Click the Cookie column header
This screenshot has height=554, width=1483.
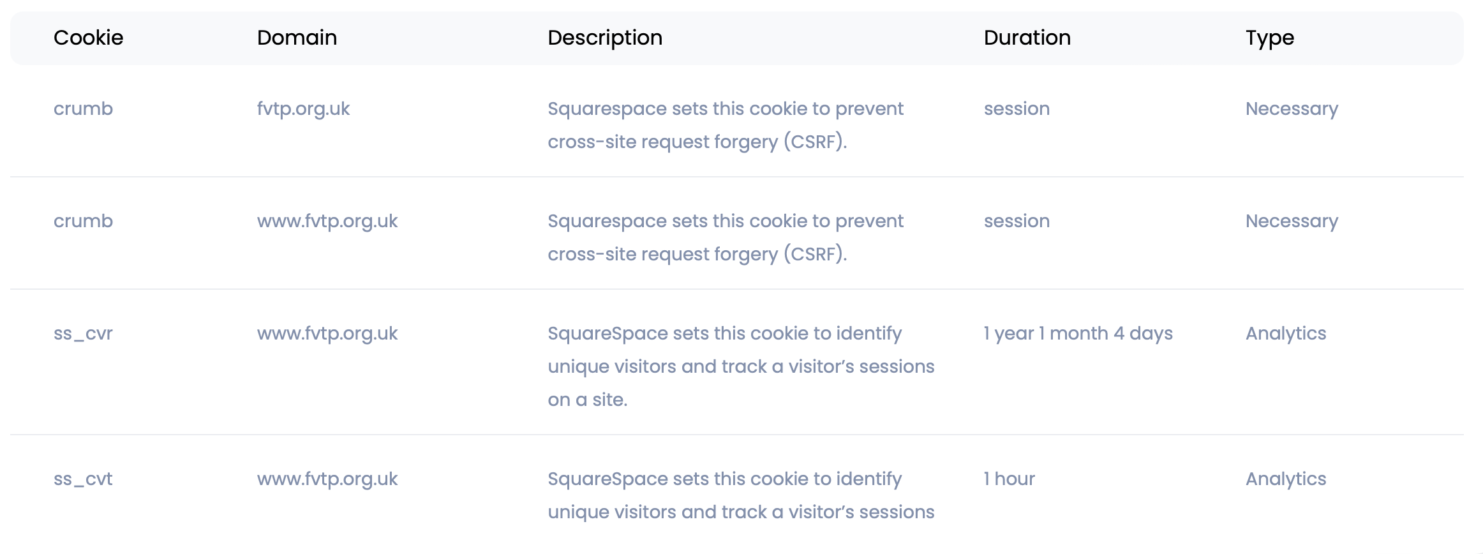tap(88, 38)
